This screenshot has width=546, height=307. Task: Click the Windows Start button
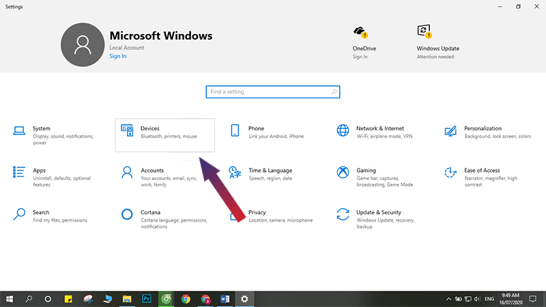[x=10, y=299]
